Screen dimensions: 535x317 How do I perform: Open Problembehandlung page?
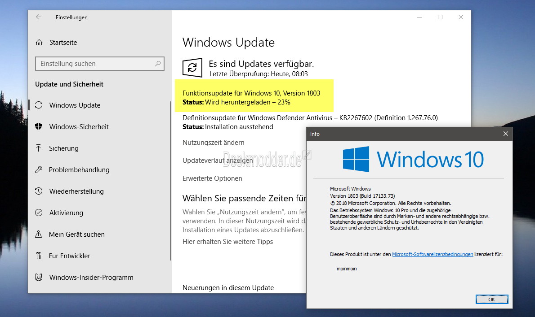pos(79,169)
